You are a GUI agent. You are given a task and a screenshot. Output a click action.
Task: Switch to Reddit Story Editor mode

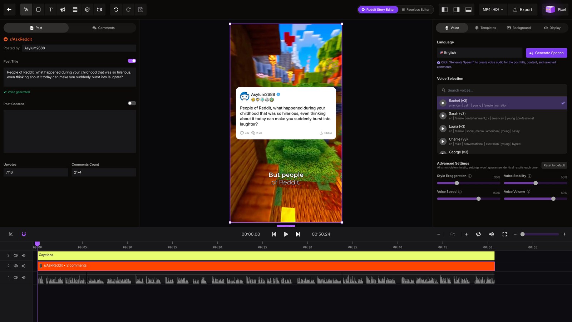tap(378, 10)
